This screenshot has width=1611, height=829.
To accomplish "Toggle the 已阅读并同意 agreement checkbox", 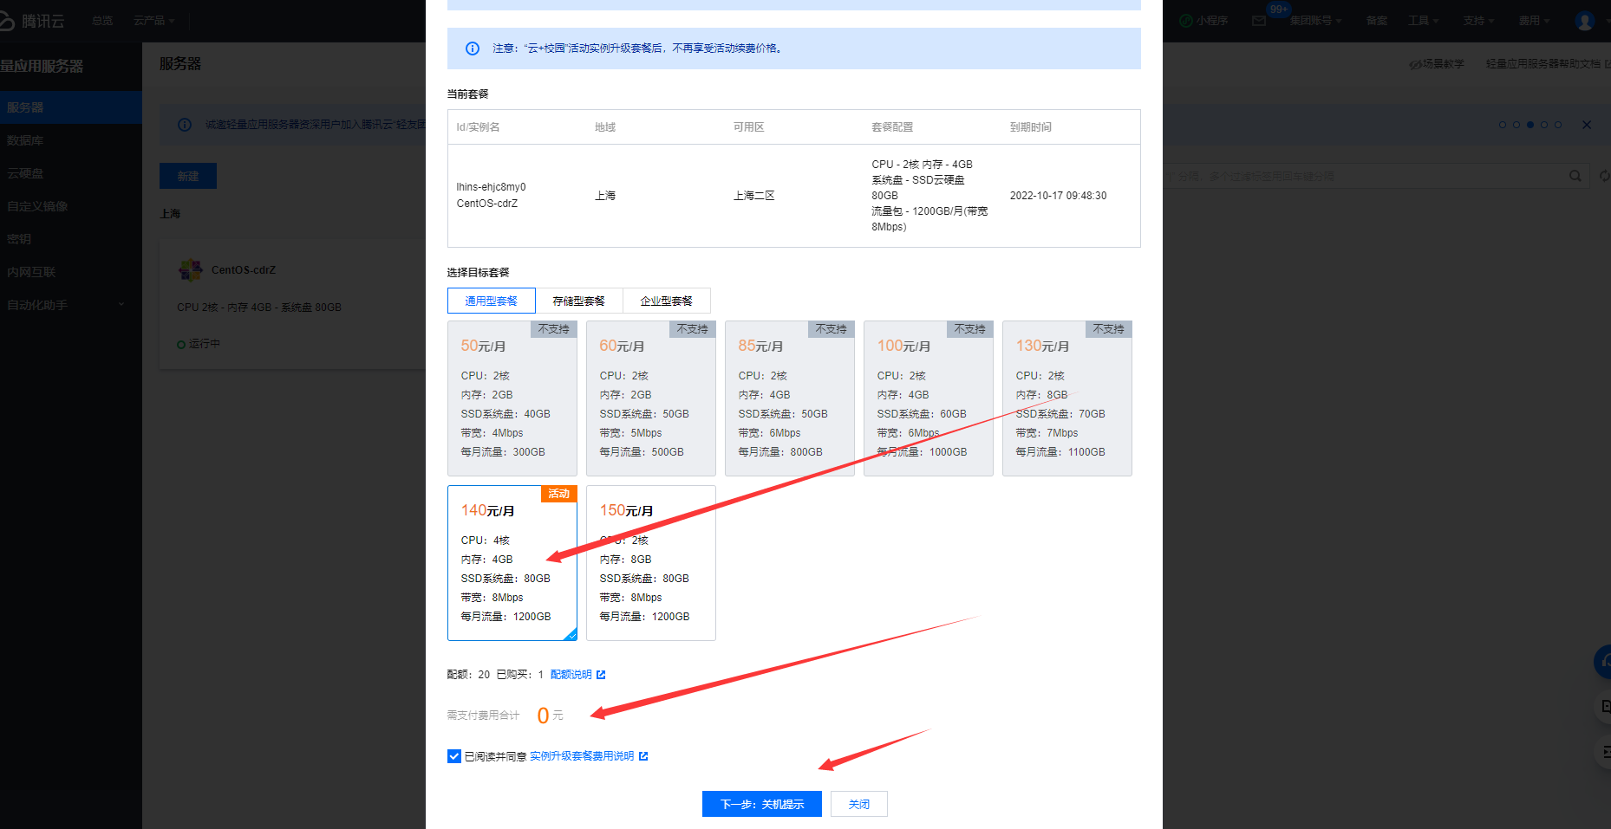I will [x=454, y=756].
